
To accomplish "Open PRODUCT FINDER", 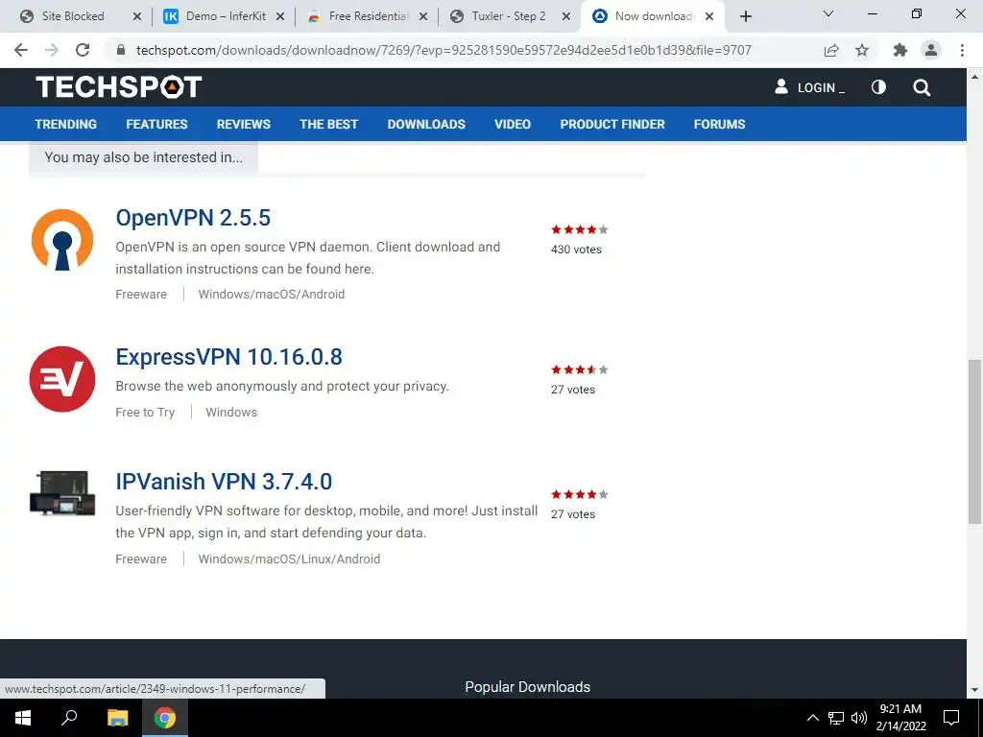I will (x=612, y=124).
